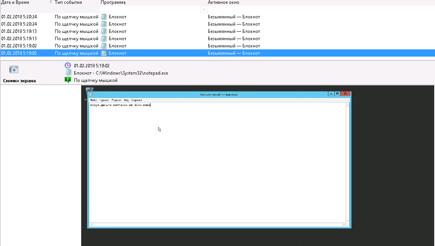Click the Программа column header
The width and height of the screenshot is (435, 246).
113,3
